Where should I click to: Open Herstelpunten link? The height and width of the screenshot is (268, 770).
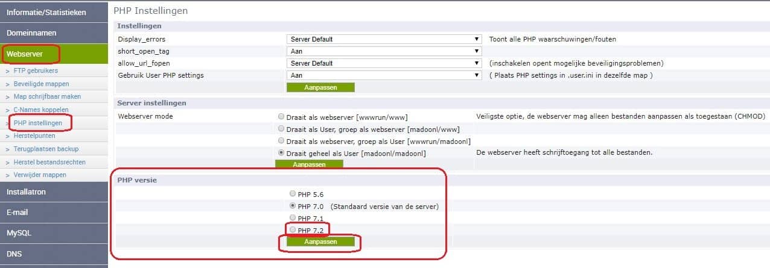[34, 136]
